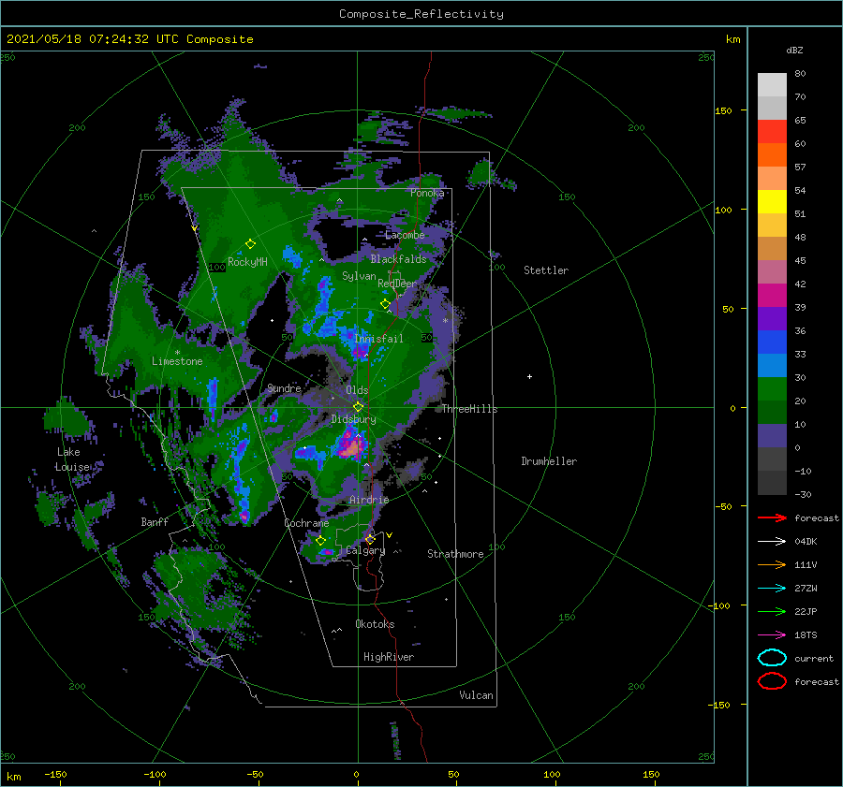The height and width of the screenshot is (787, 843).
Task: Select the orange 111V arrow legend entry
Action: click(772, 564)
